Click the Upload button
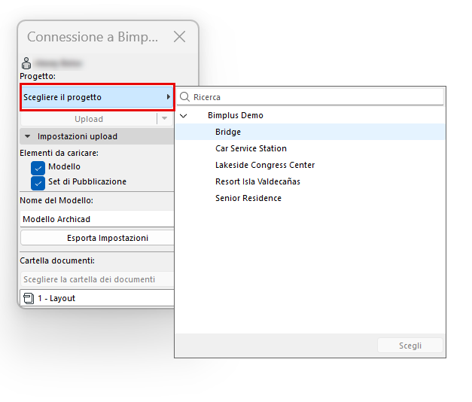Viewport: 472px width, 402px height. pyautogui.click(x=89, y=119)
